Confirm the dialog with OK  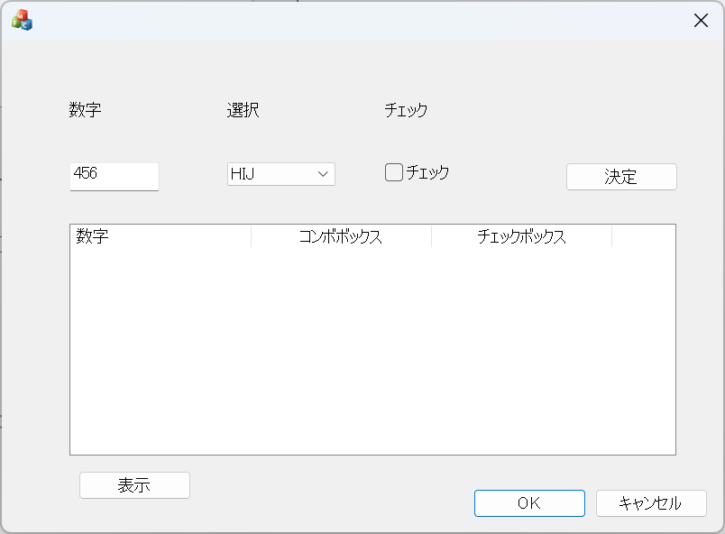529,503
